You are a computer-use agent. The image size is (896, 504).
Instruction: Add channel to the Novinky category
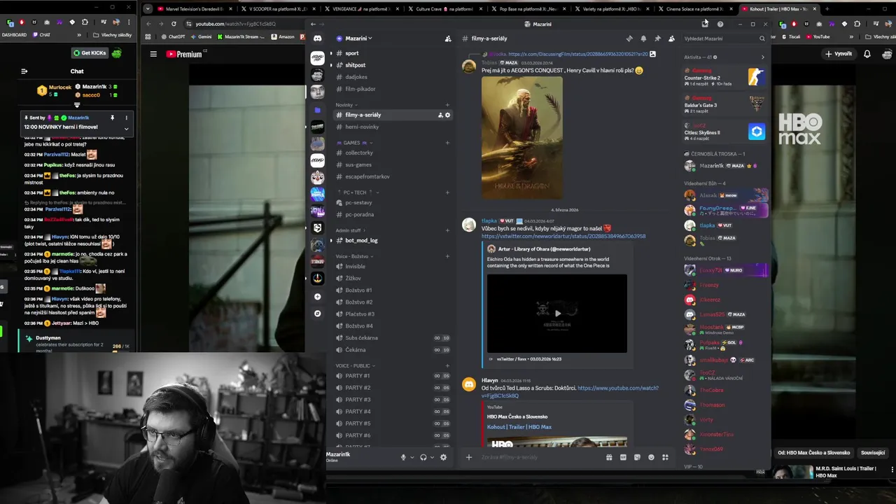[447, 104]
